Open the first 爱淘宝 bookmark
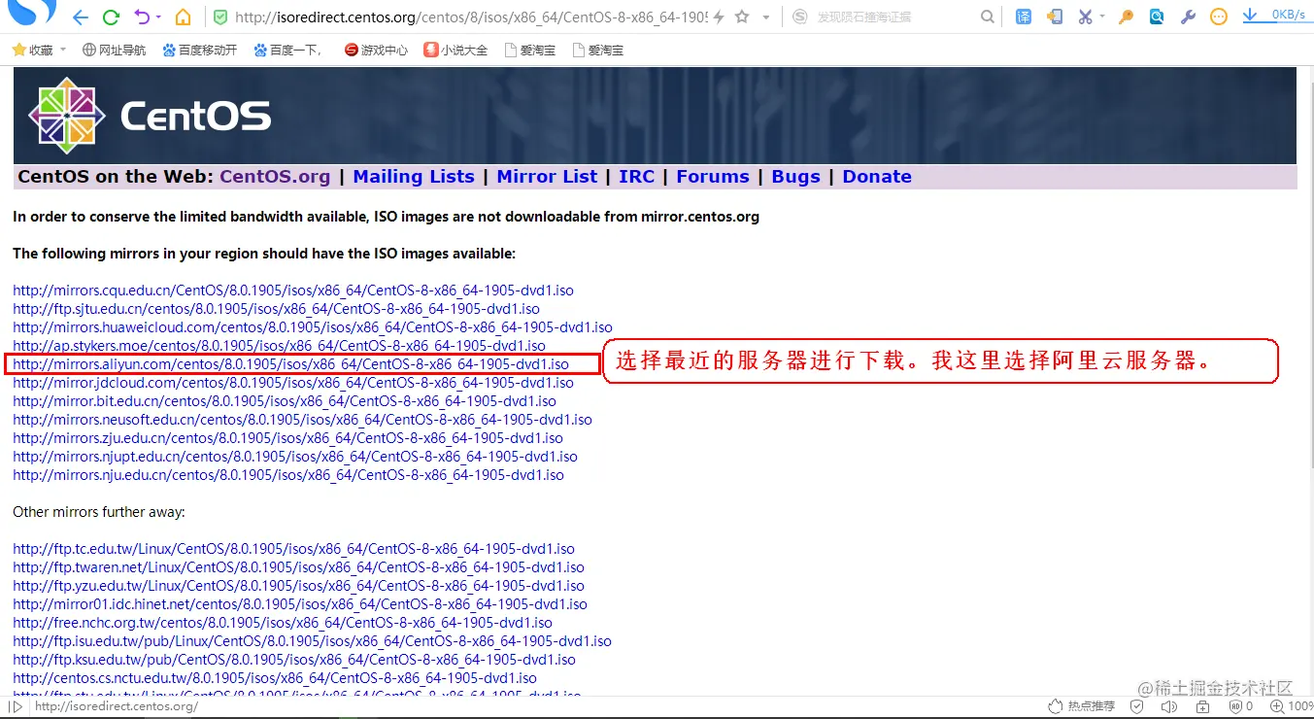 [x=530, y=50]
